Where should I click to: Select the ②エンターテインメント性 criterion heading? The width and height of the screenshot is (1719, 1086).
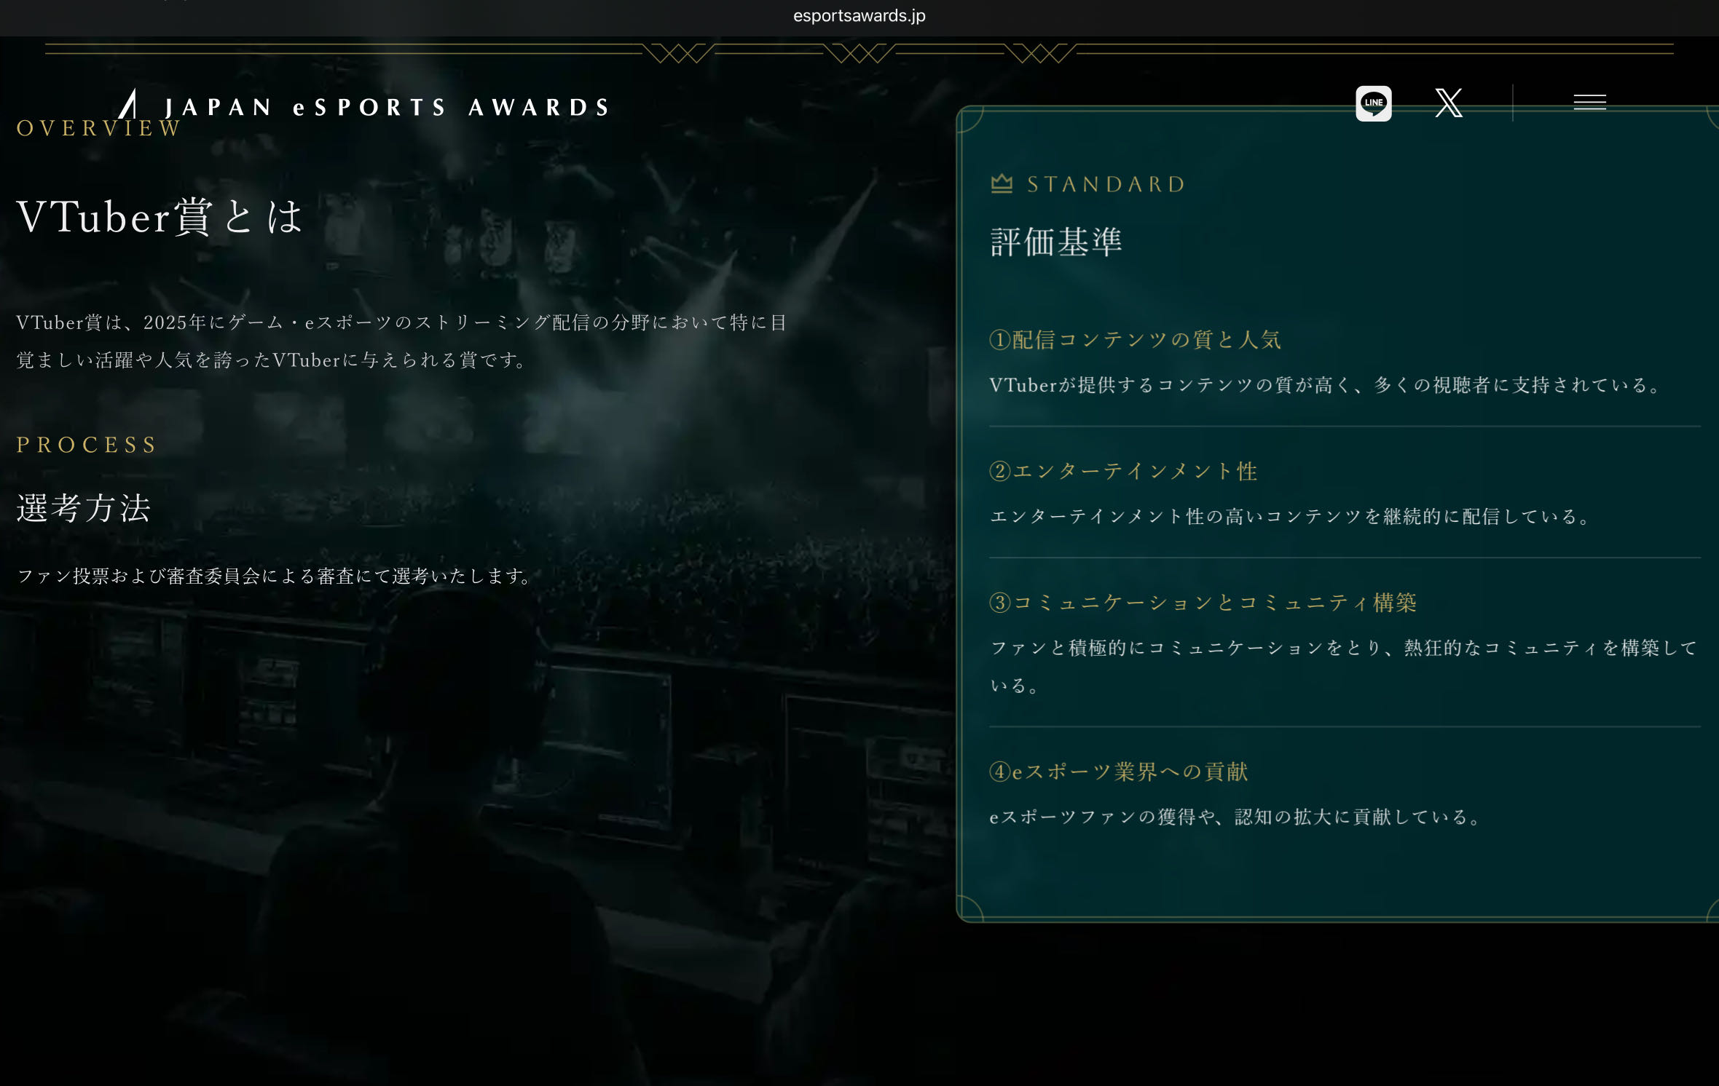[x=1123, y=472]
